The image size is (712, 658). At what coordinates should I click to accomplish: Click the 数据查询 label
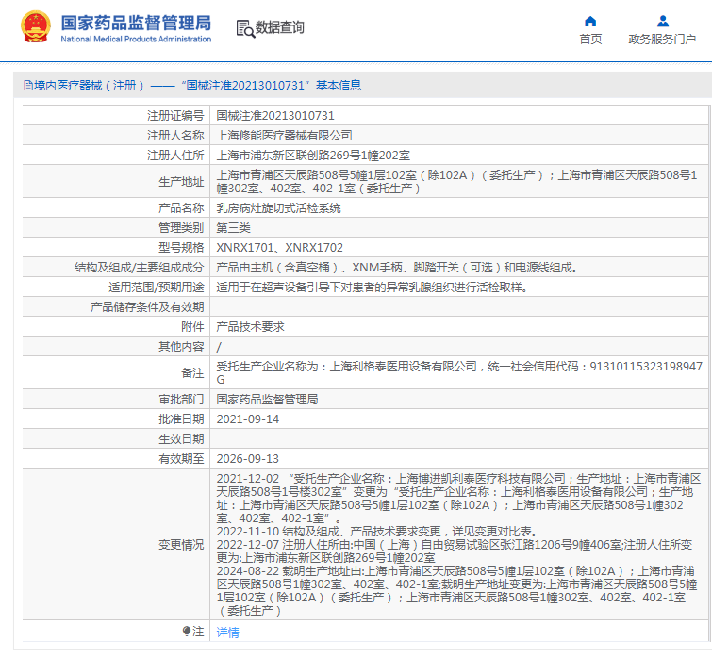tap(280, 27)
